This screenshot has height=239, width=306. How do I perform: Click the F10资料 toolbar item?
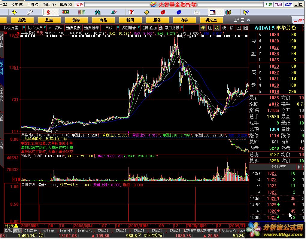pos(55,28)
